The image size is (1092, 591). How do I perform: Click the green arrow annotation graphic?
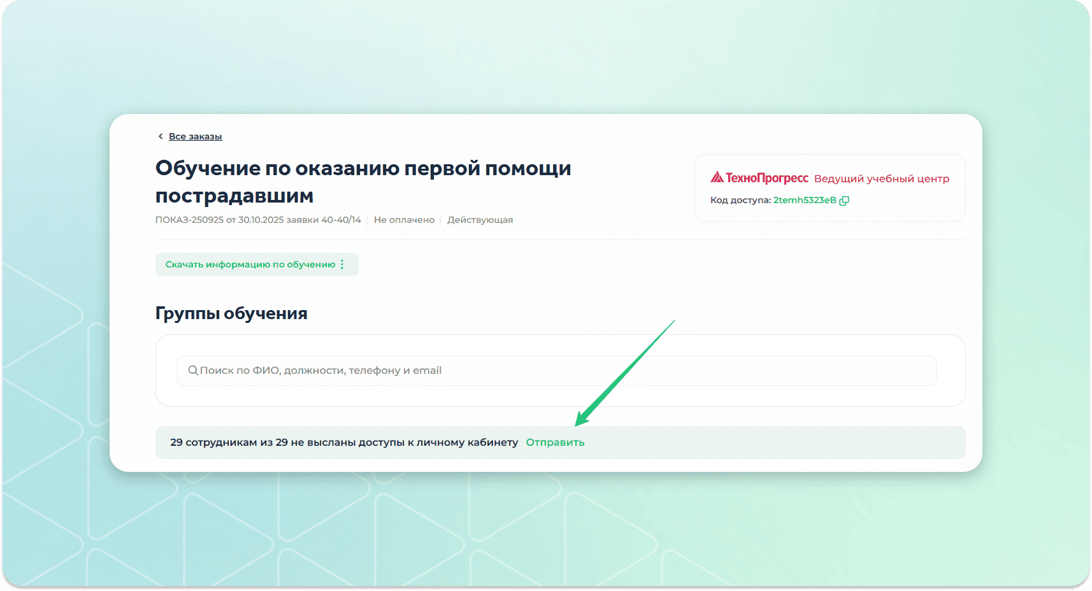(624, 373)
